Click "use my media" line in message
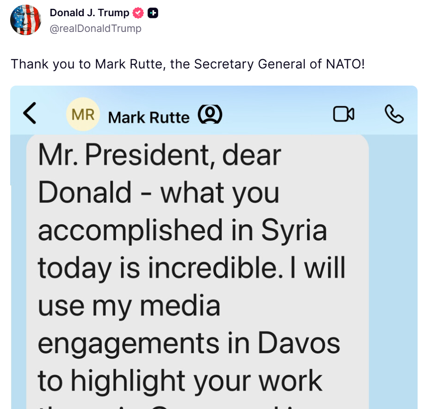425x409 pixels. click(129, 306)
